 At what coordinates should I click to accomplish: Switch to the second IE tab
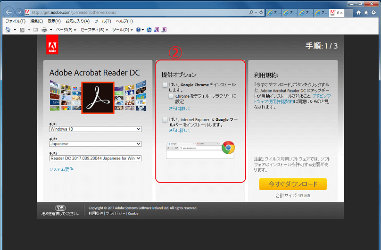point(290,13)
